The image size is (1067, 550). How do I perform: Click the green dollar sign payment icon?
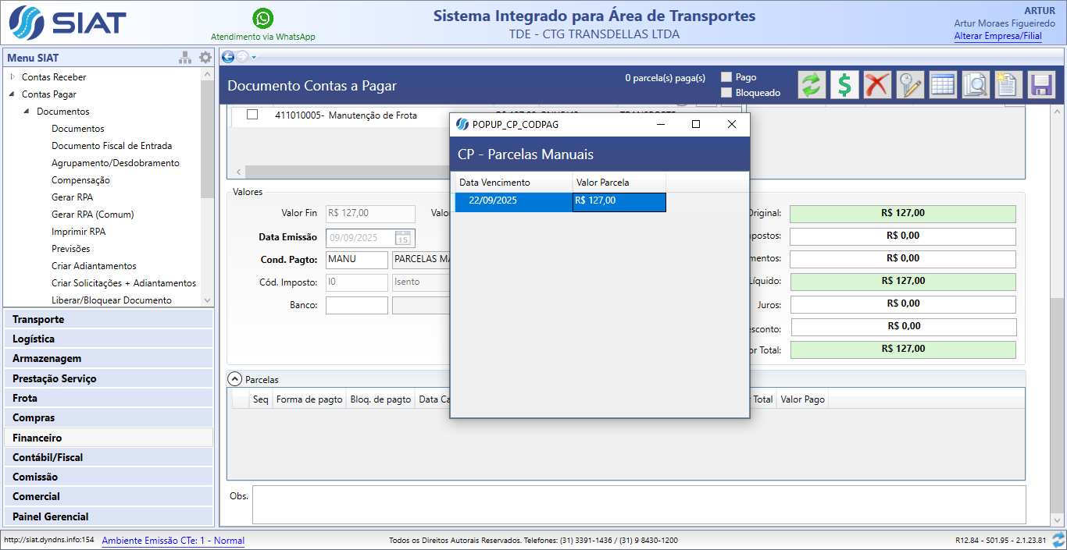(844, 84)
